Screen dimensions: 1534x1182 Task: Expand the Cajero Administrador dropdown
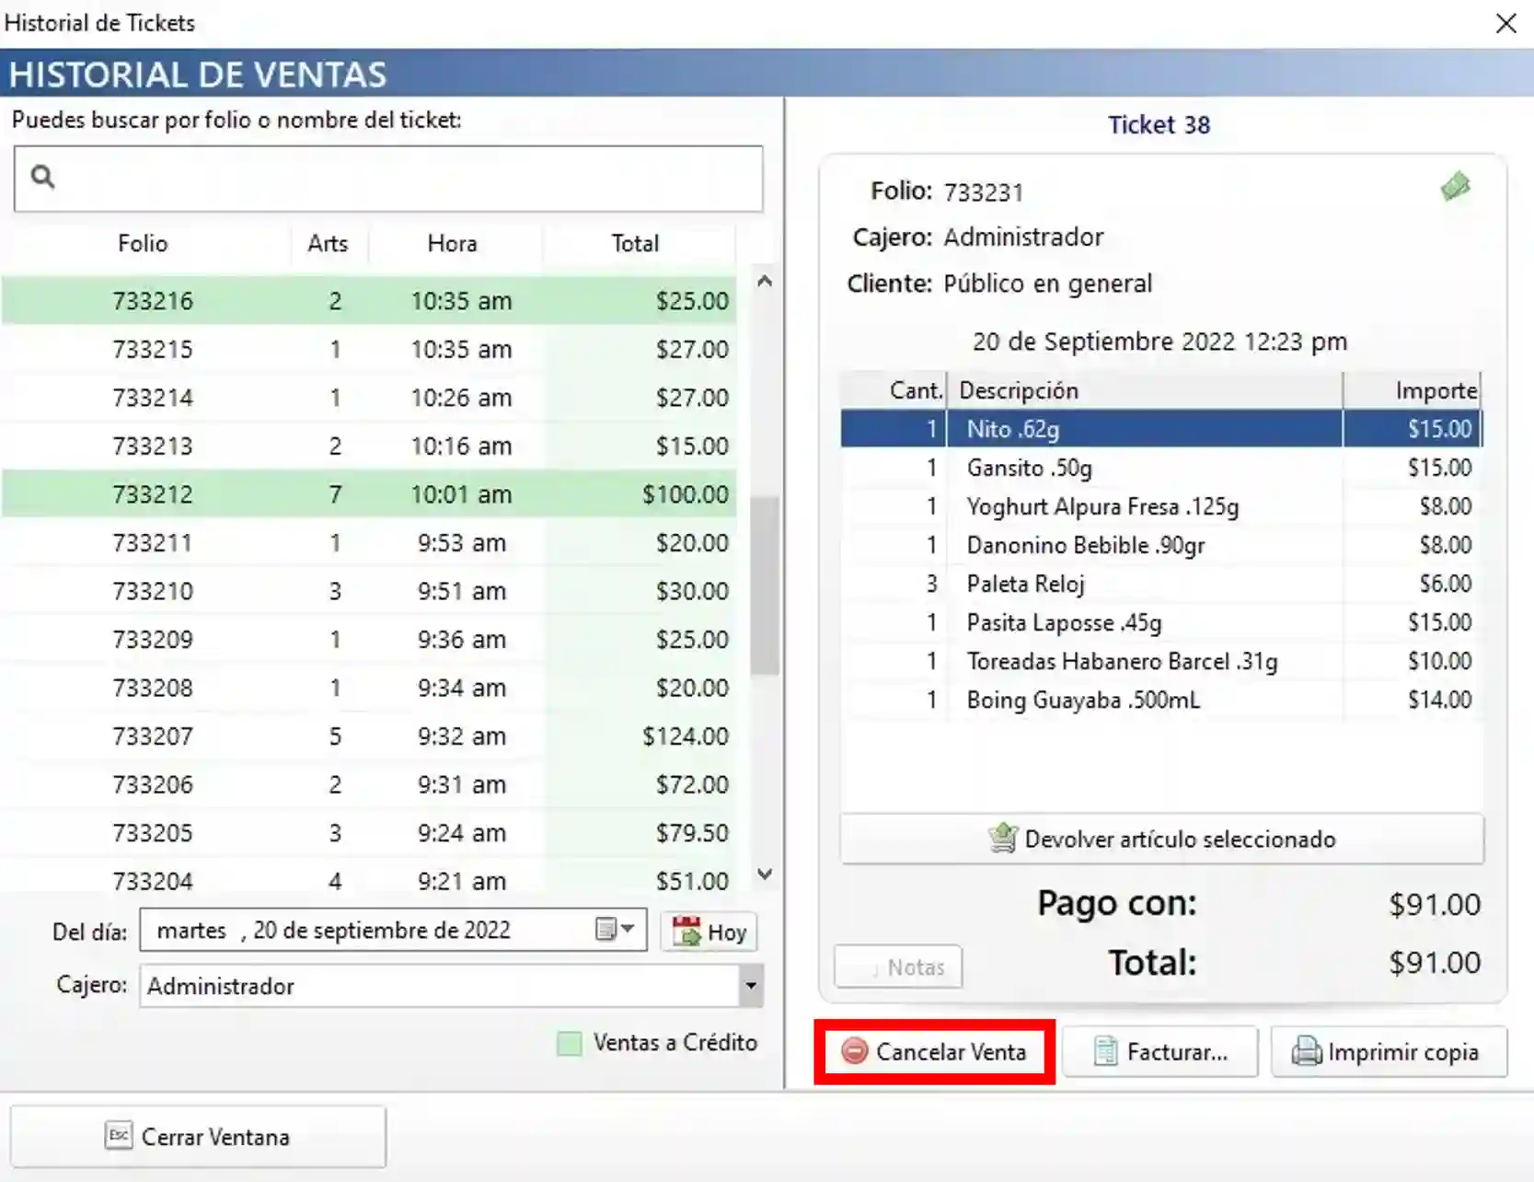click(751, 986)
